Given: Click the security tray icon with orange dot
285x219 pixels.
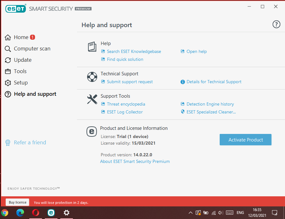Looking at the screenshot, I should (198, 213).
